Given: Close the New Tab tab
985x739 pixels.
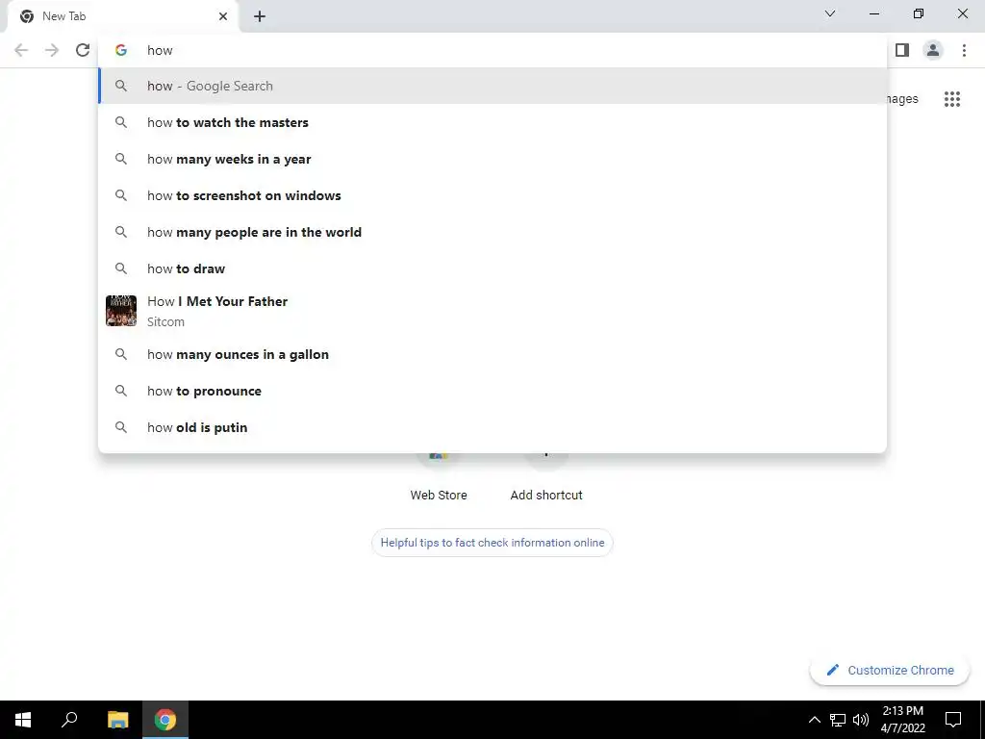Looking at the screenshot, I should tap(223, 16).
